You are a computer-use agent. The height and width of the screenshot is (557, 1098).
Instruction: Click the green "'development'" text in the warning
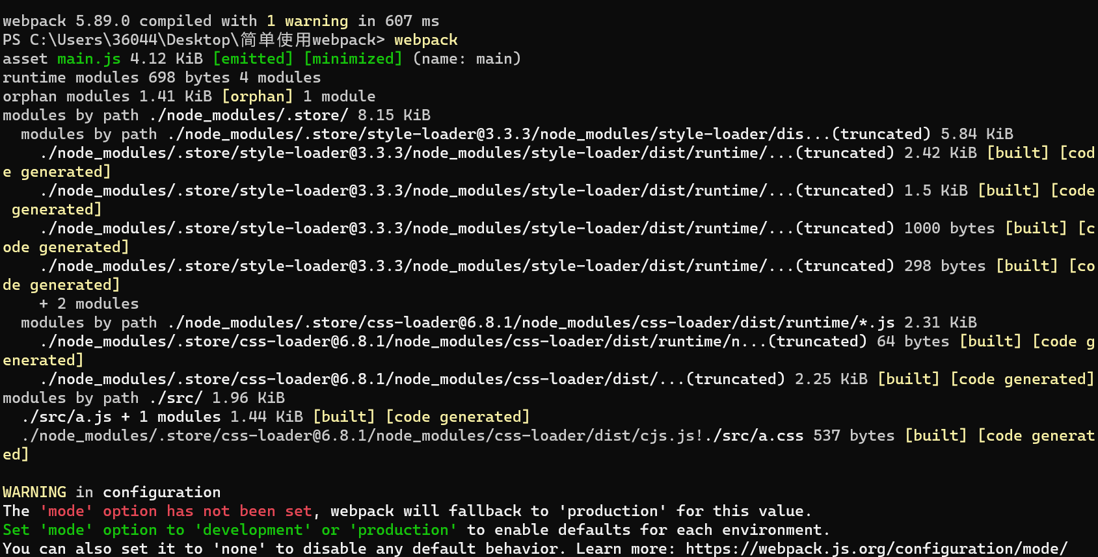[x=253, y=530]
